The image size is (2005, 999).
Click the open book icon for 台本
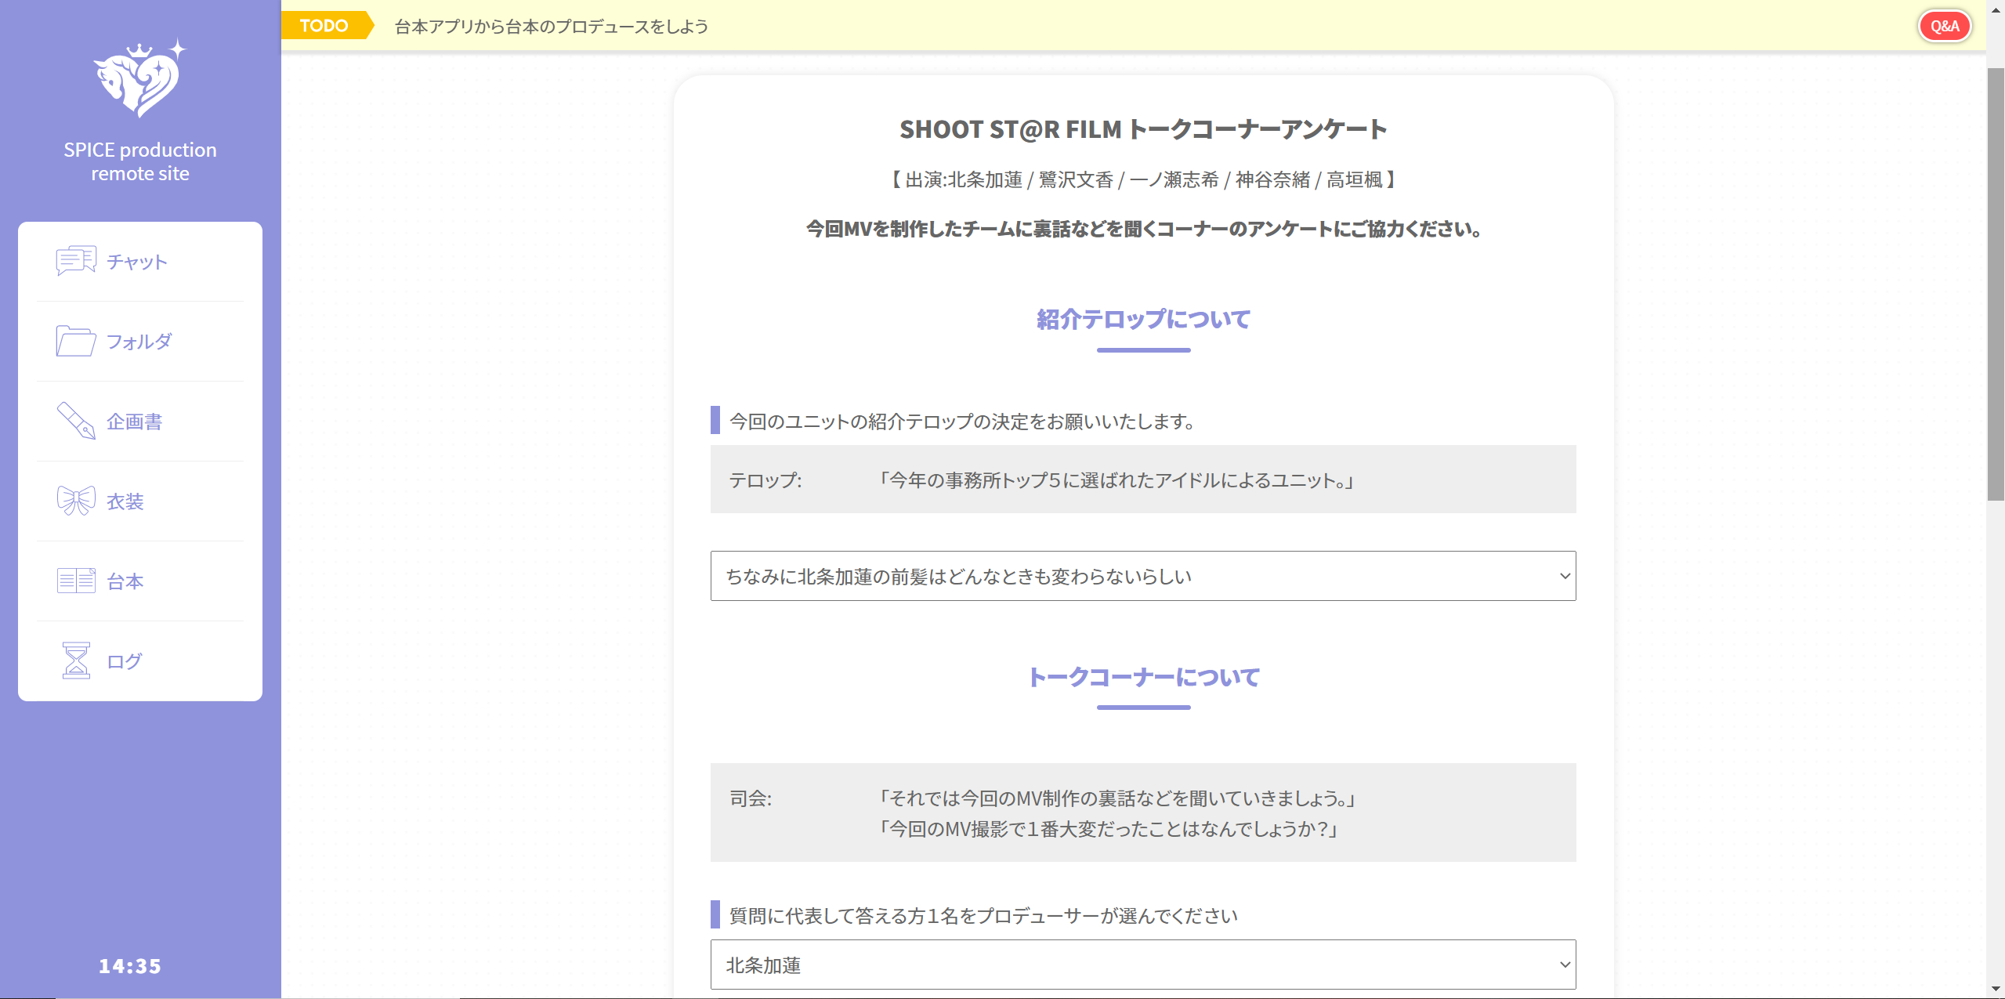tap(76, 581)
